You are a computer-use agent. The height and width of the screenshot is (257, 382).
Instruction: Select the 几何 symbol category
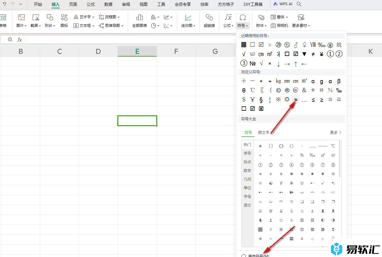point(247,179)
